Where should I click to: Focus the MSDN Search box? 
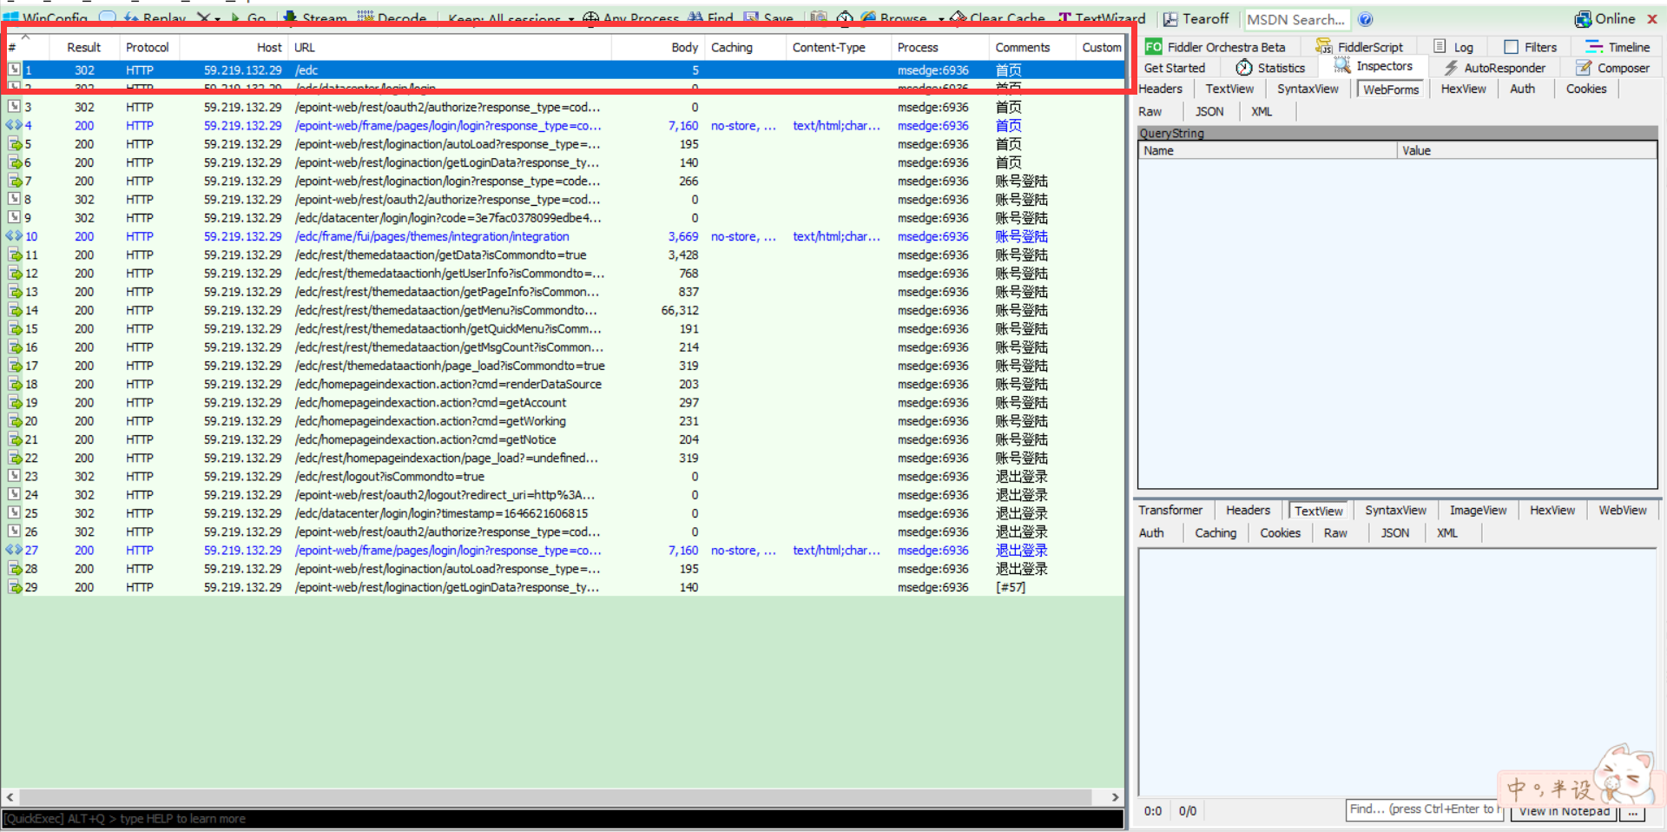pyautogui.click(x=1295, y=19)
